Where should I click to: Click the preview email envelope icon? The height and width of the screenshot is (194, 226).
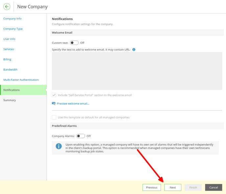54,103
